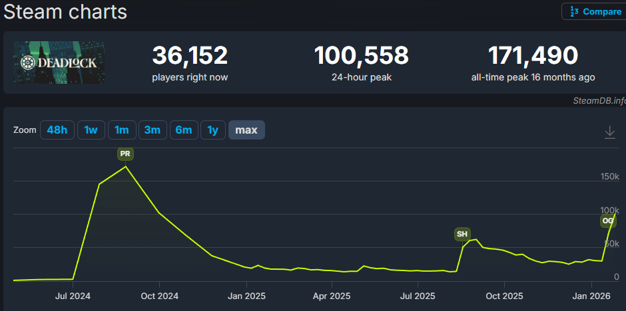Image resolution: width=626 pixels, height=311 pixels.
Task: Click the PR marker on chart peak
Action: pyautogui.click(x=125, y=154)
